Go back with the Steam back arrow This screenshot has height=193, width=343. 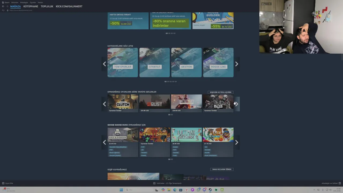3,6
